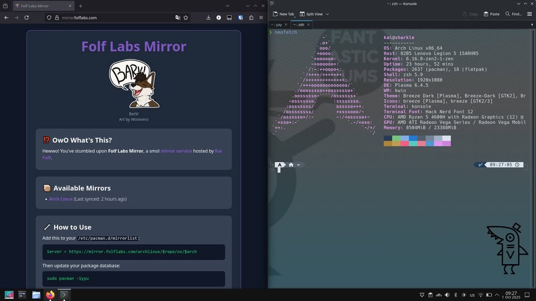Click the mirror.folflabs.com address bar
536x301 pixels.
pyautogui.click(x=112, y=17)
